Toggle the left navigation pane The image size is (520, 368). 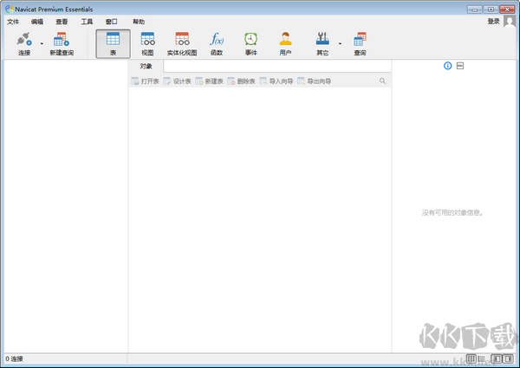pyautogui.click(x=497, y=358)
